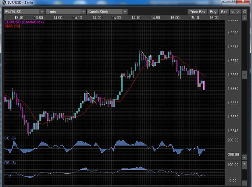Click the Sell button
Image resolution: width=252 pixels, height=187 pixels.
click(x=224, y=12)
